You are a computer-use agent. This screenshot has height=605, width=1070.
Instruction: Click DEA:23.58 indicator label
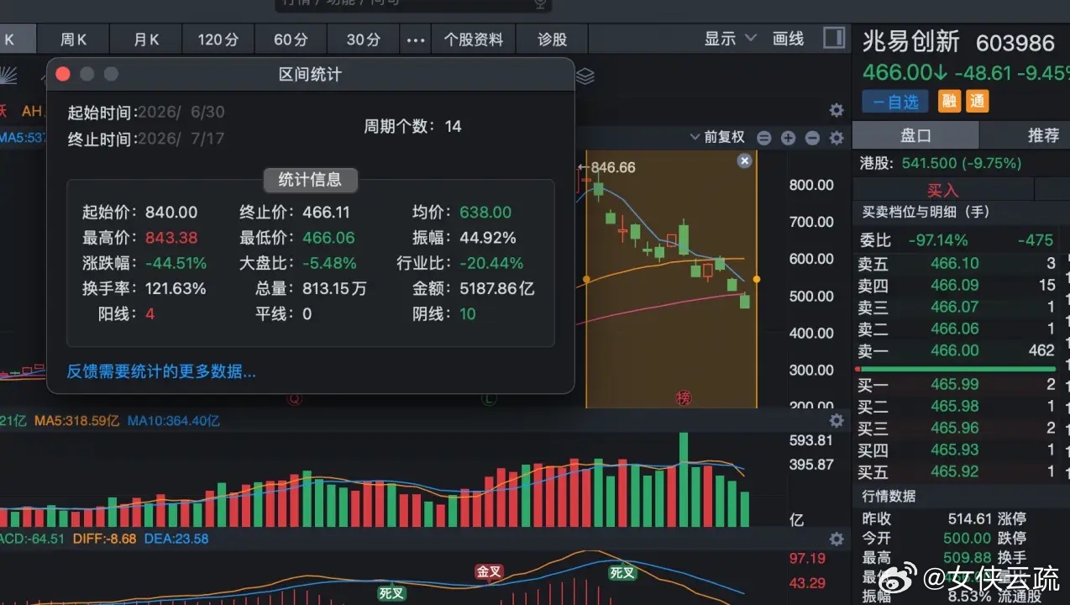176,539
